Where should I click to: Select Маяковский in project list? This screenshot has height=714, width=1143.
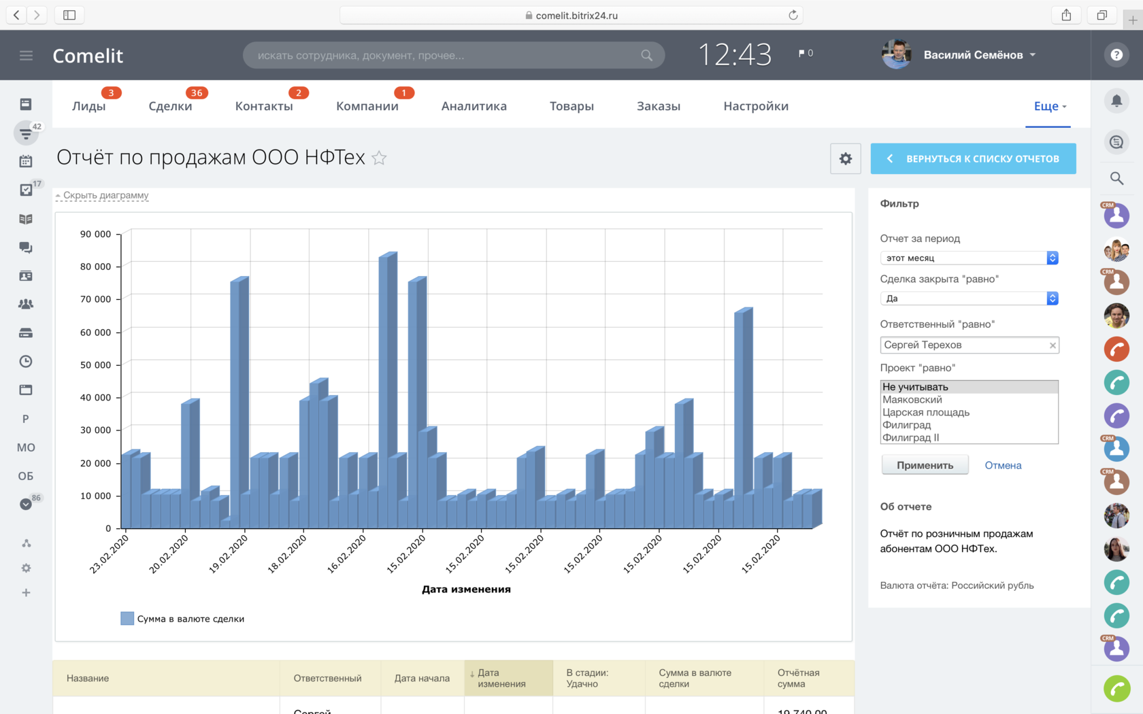[969, 400]
